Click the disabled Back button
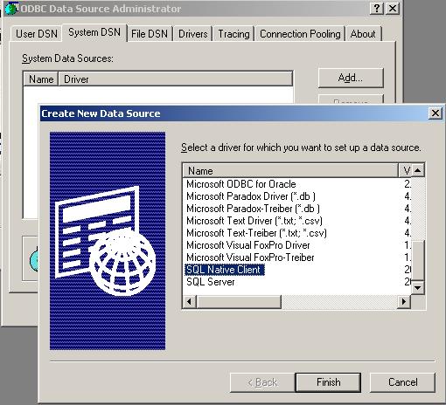Viewport: 446px width, 405px height. click(262, 382)
